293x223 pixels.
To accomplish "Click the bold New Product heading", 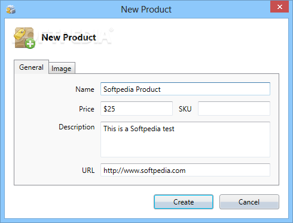I will tap(69, 38).
